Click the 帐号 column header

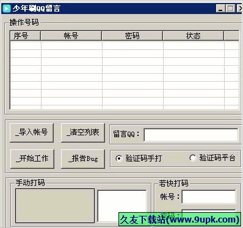tap(71, 36)
